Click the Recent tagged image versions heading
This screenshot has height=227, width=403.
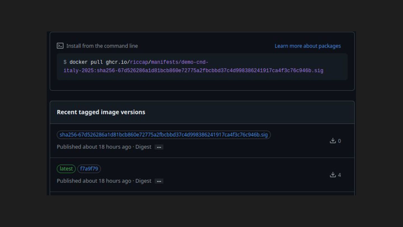pyautogui.click(x=101, y=112)
